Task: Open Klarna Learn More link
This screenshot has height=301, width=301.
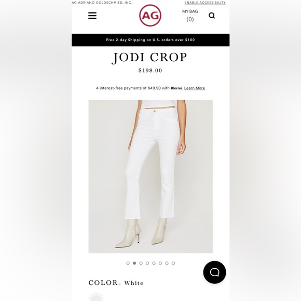Action: pos(195,88)
